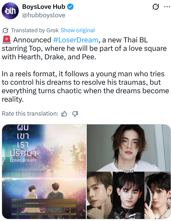Click the Grok icon beside Translated by Grok
The height and width of the screenshot is (221, 171).
pos(5,31)
